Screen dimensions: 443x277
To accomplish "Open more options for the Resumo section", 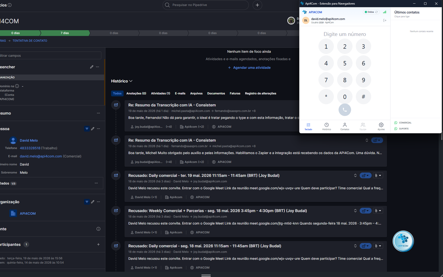I will coord(98,113).
